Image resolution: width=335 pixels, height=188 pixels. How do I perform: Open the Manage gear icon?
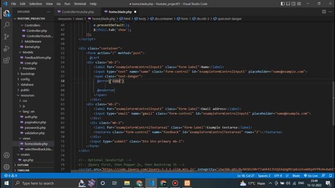(x=6, y=167)
